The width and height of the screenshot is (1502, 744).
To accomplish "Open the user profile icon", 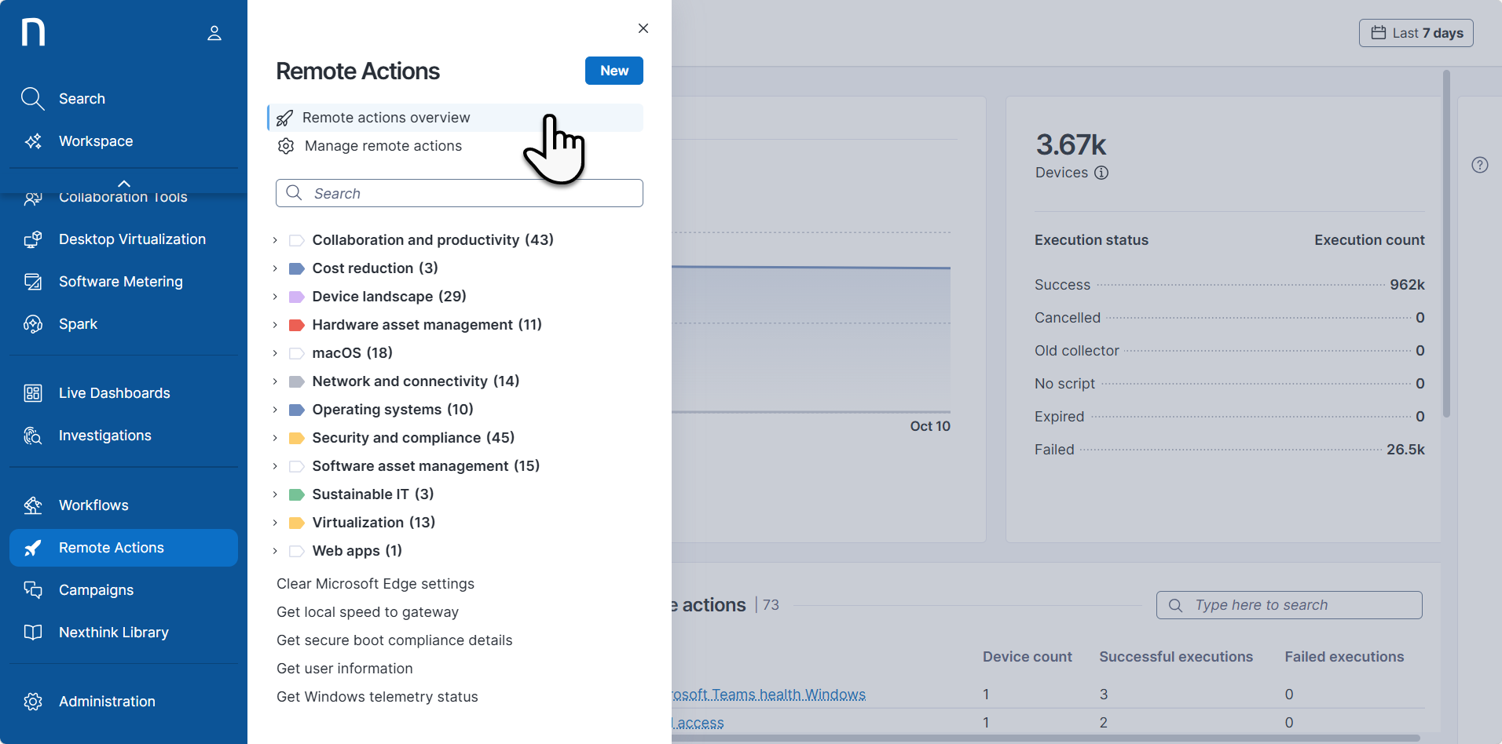I will click(x=214, y=33).
